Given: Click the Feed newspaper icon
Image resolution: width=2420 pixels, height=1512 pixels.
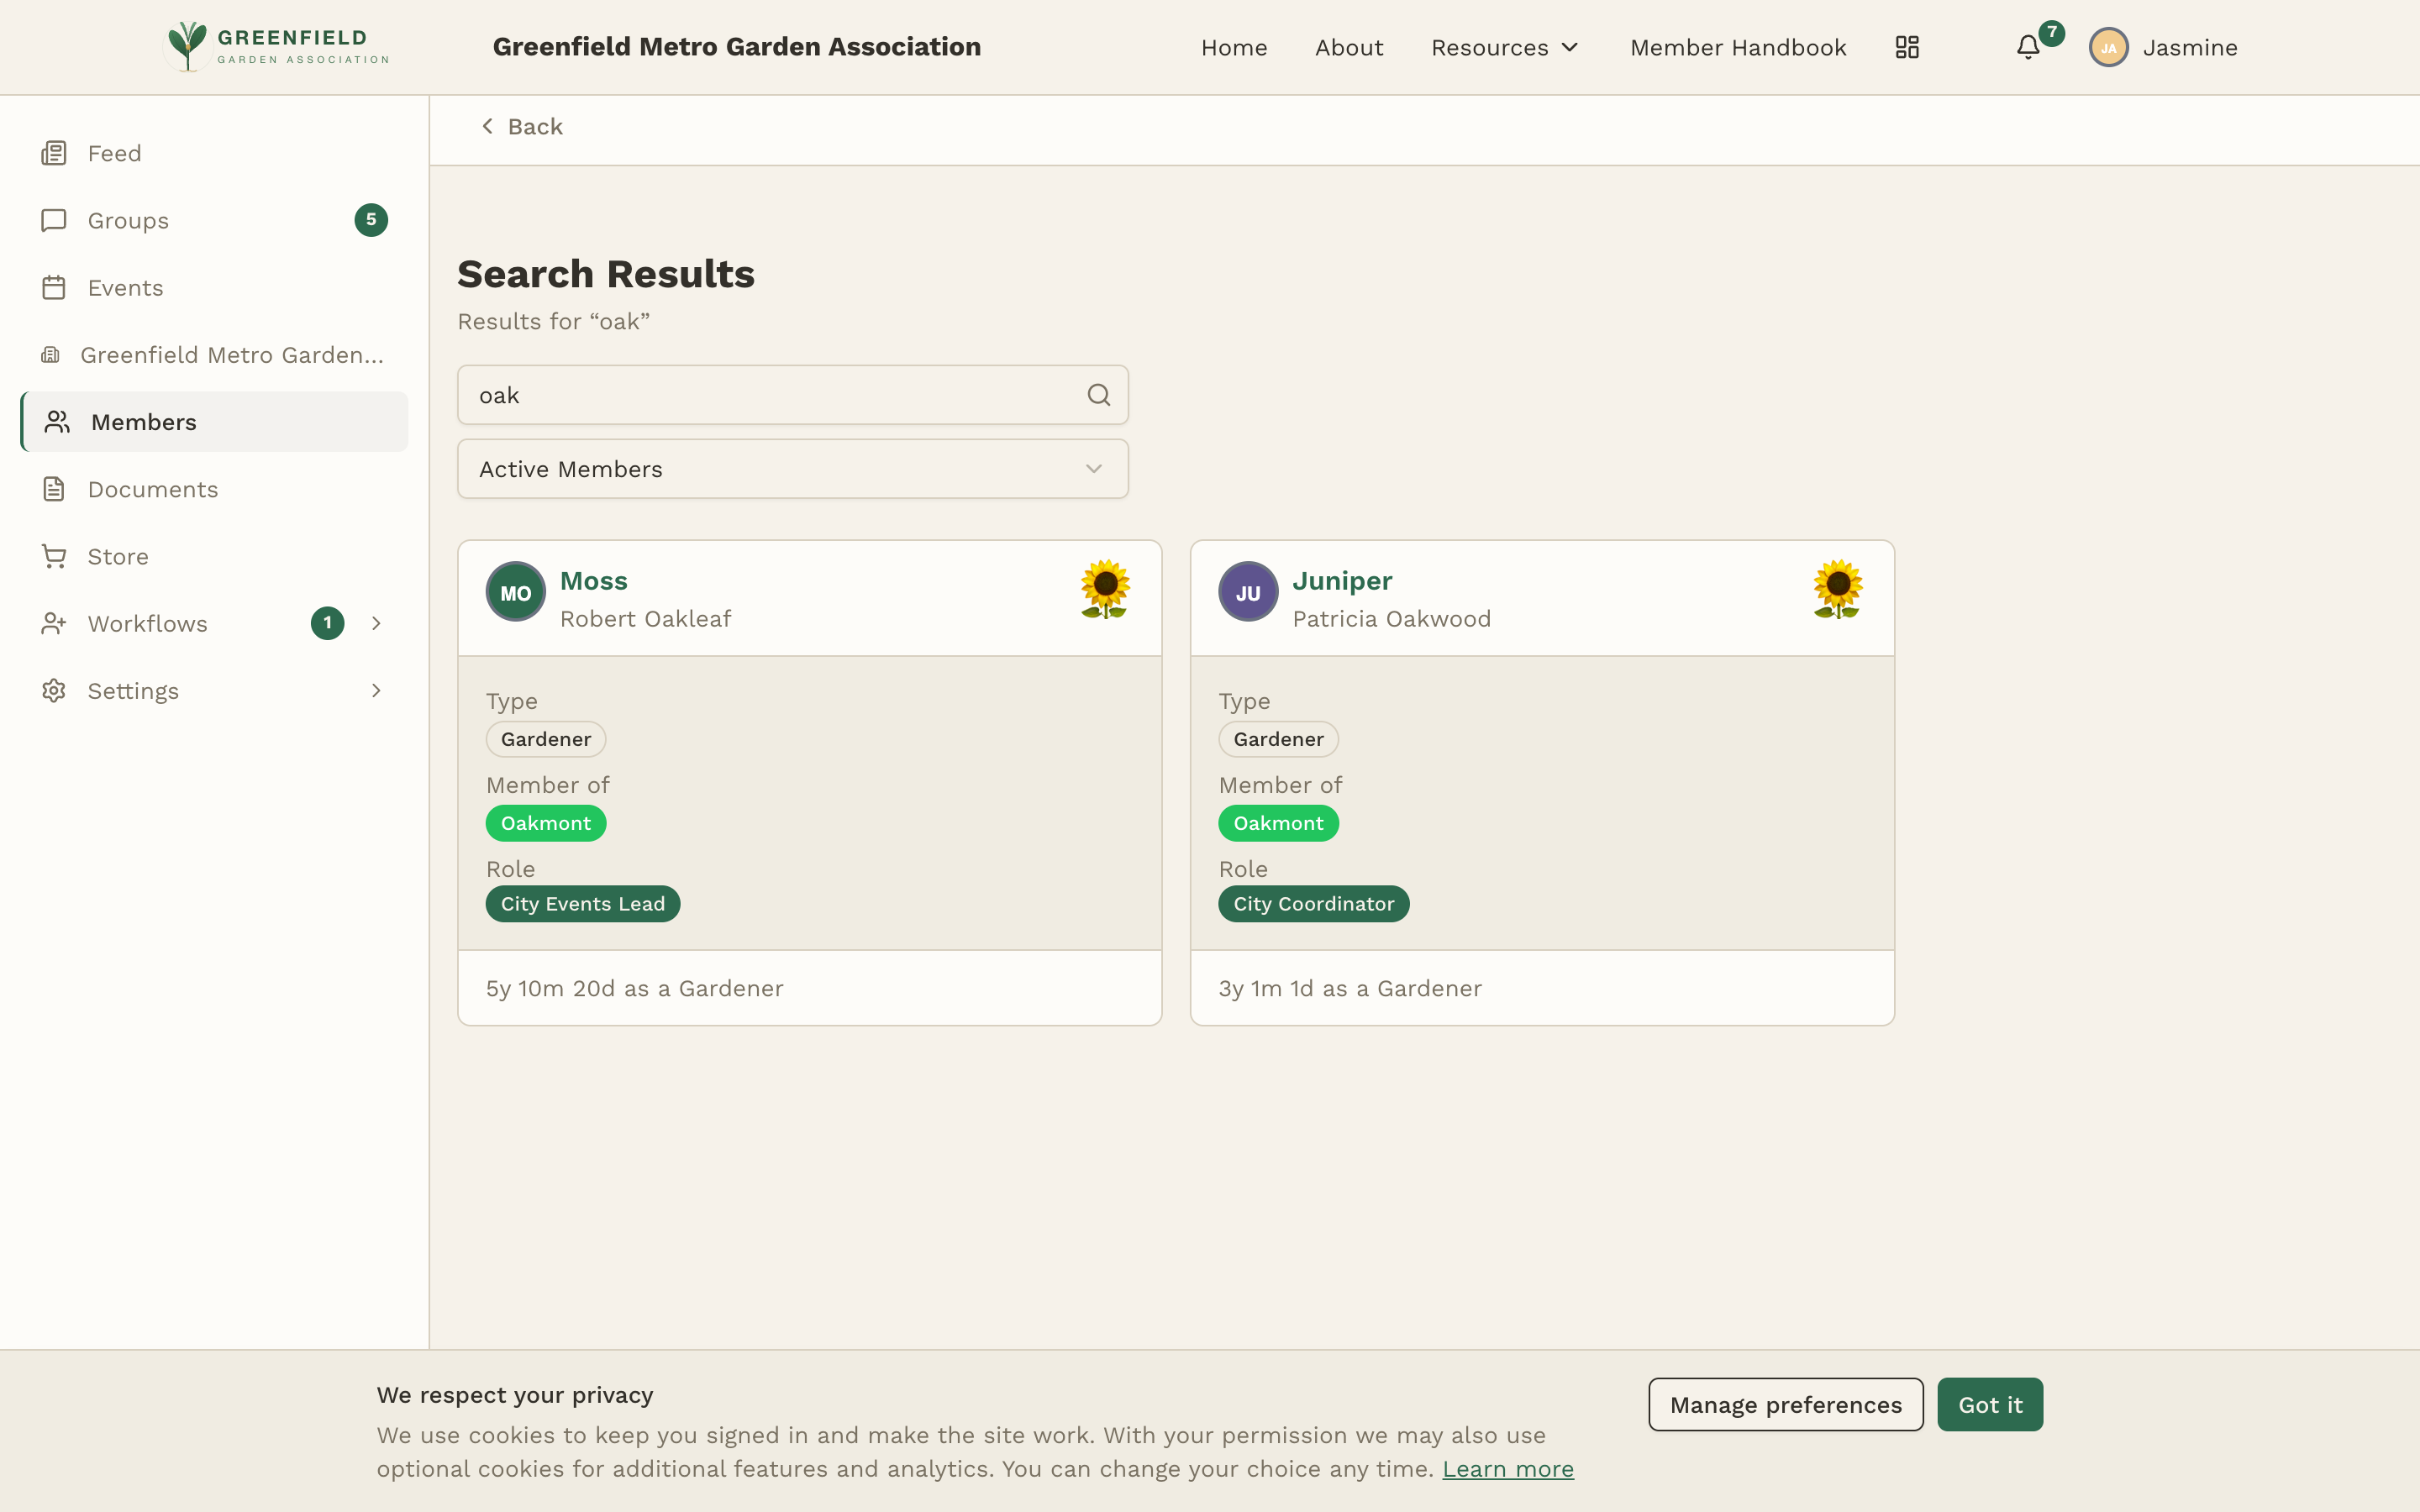Looking at the screenshot, I should coord(54,153).
